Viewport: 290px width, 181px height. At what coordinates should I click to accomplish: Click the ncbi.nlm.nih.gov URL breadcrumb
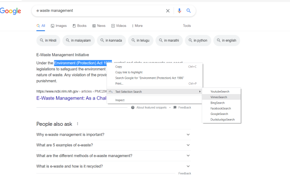pyautogui.click(x=72, y=91)
